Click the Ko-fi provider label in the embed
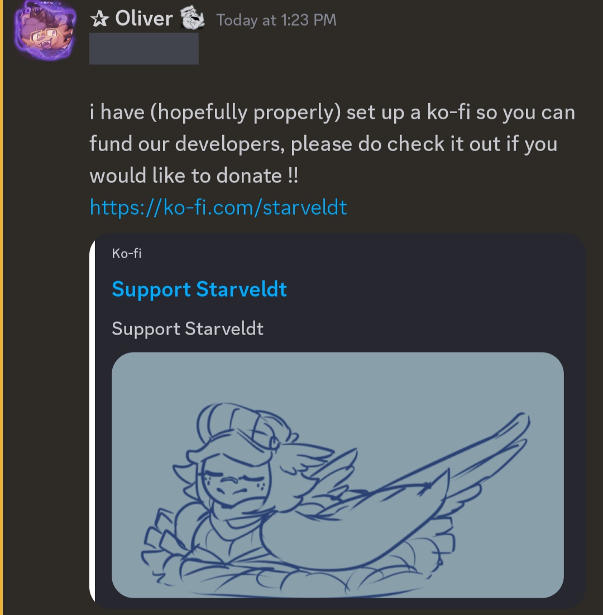Viewport: 603px width, 615px height. tap(127, 253)
